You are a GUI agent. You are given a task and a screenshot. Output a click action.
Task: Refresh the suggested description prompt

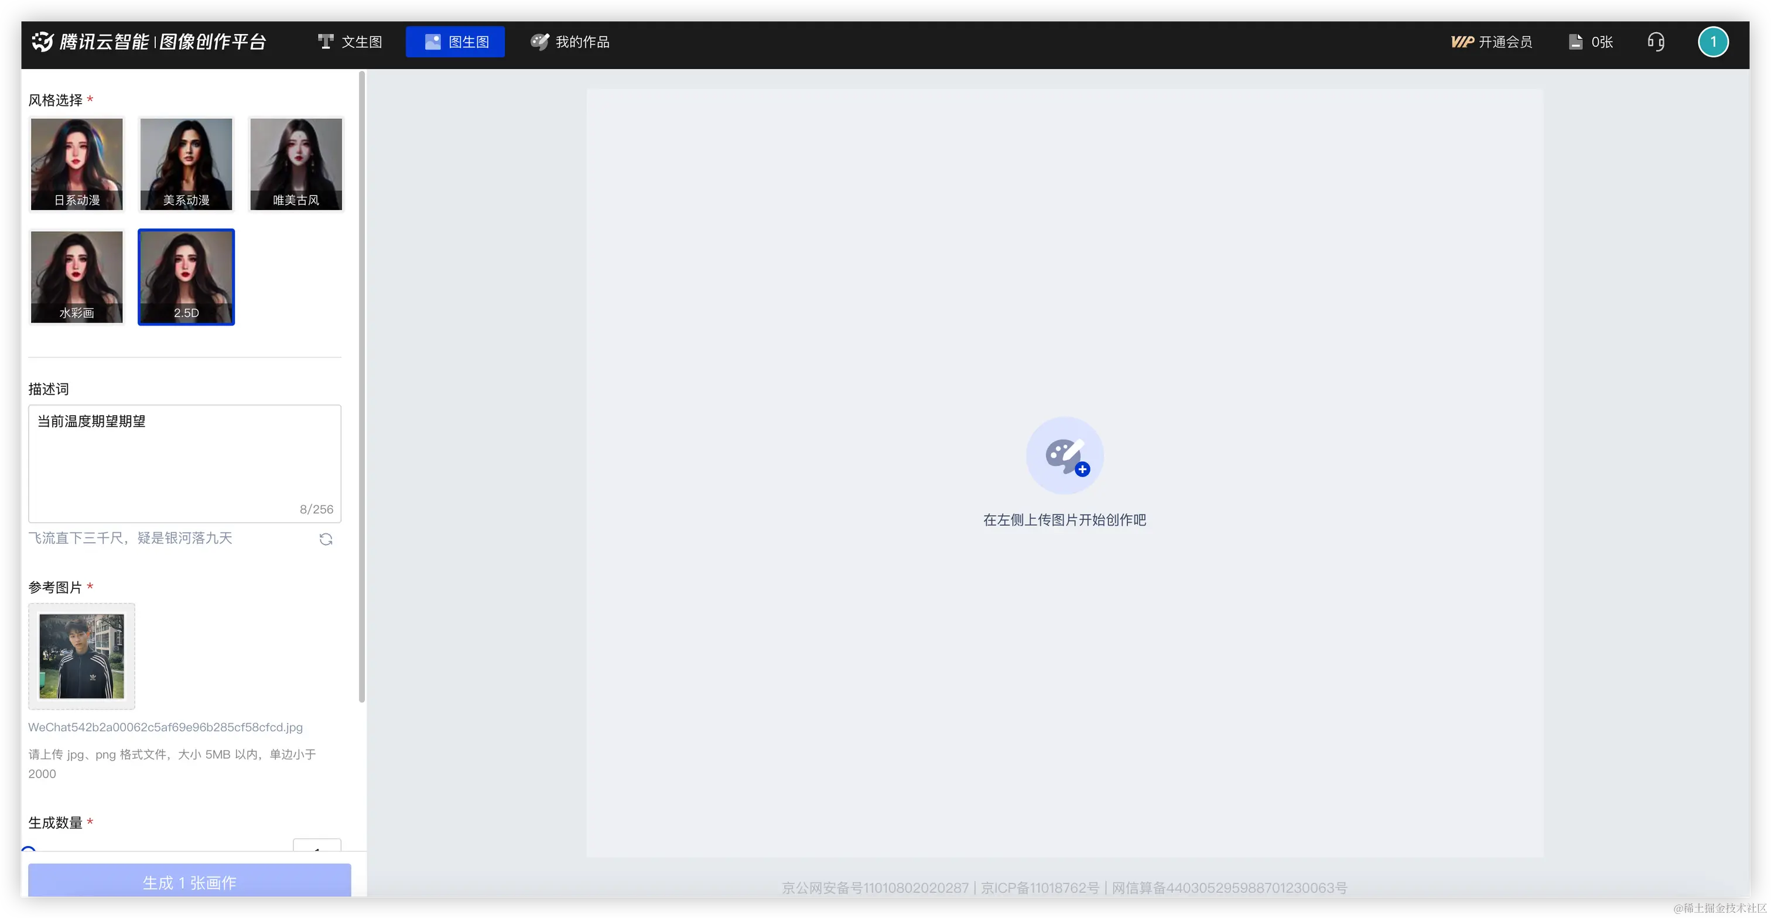point(326,539)
